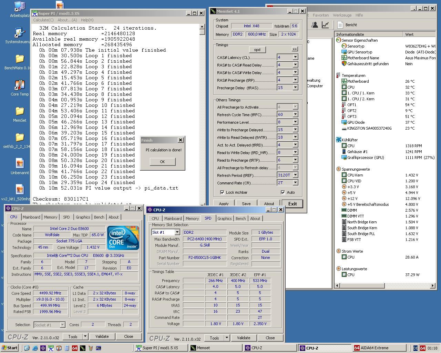Open Help(H) menu in Super PI
The image size is (441, 353).
click(x=87, y=20)
